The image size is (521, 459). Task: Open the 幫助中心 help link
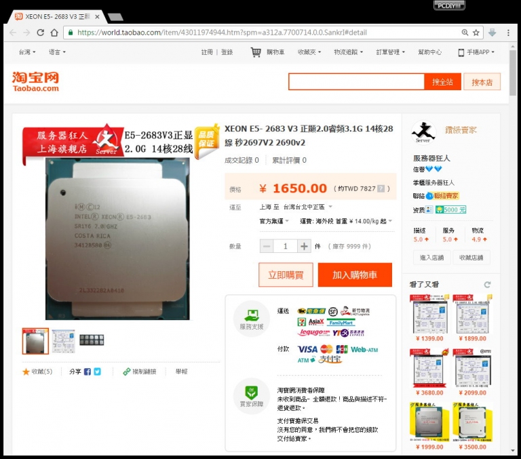429,52
